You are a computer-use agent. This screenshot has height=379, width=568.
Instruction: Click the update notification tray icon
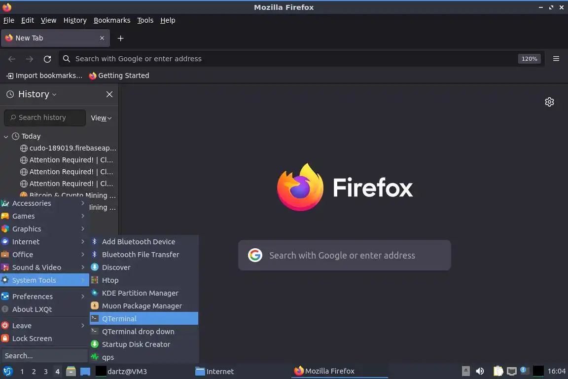tap(524, 371)
